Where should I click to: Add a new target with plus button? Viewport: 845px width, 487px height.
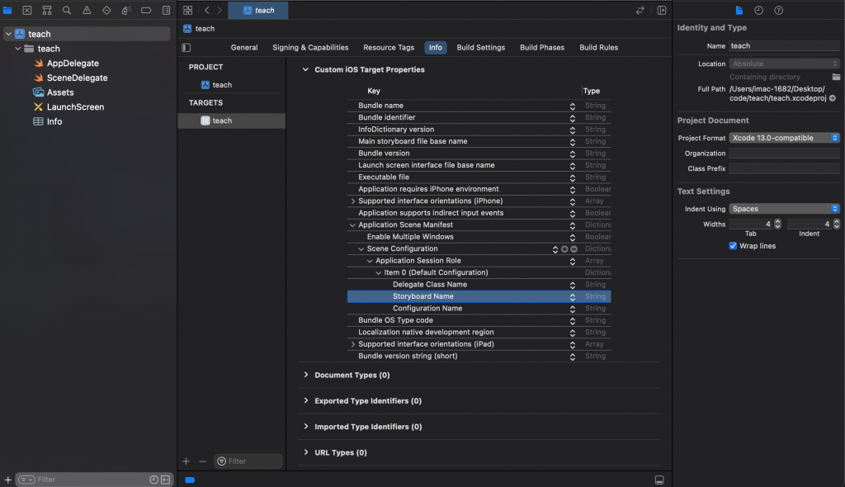click(186, 461)
